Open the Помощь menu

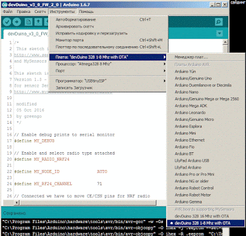[86, 12]
